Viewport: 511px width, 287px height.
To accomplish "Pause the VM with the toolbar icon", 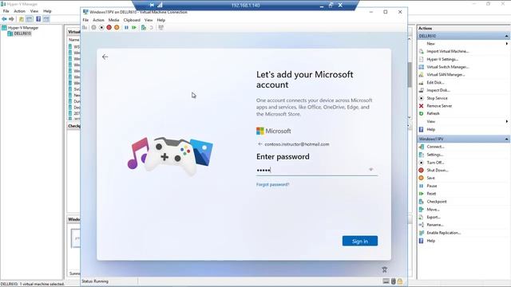I will [126, 28].
